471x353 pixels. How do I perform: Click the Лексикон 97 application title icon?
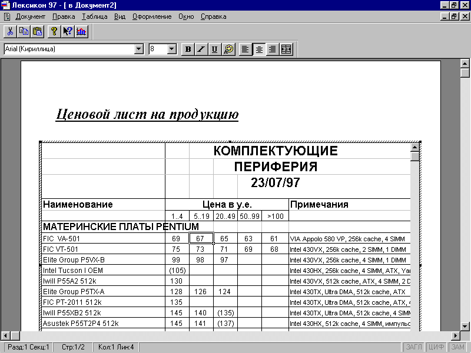tap(5, 5)
